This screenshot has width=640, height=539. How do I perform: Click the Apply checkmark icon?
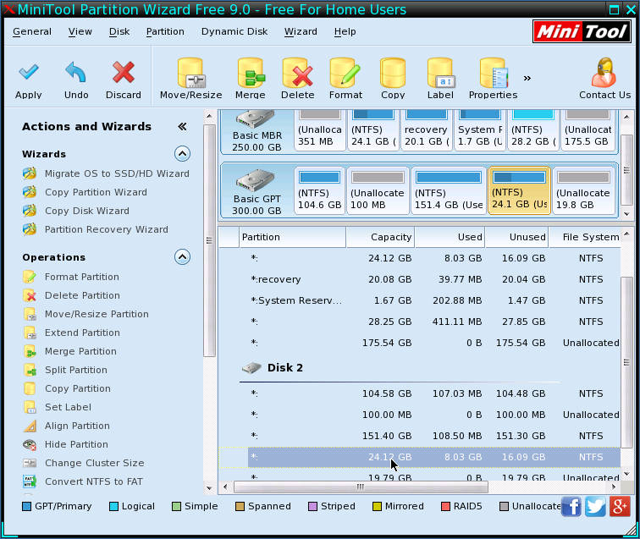[29, 73]
